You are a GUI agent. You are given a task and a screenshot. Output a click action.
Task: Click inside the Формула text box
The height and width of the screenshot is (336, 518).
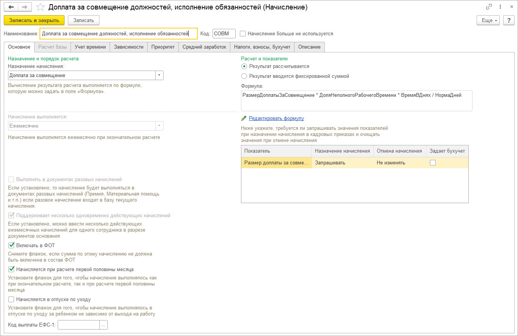(357, 101)
